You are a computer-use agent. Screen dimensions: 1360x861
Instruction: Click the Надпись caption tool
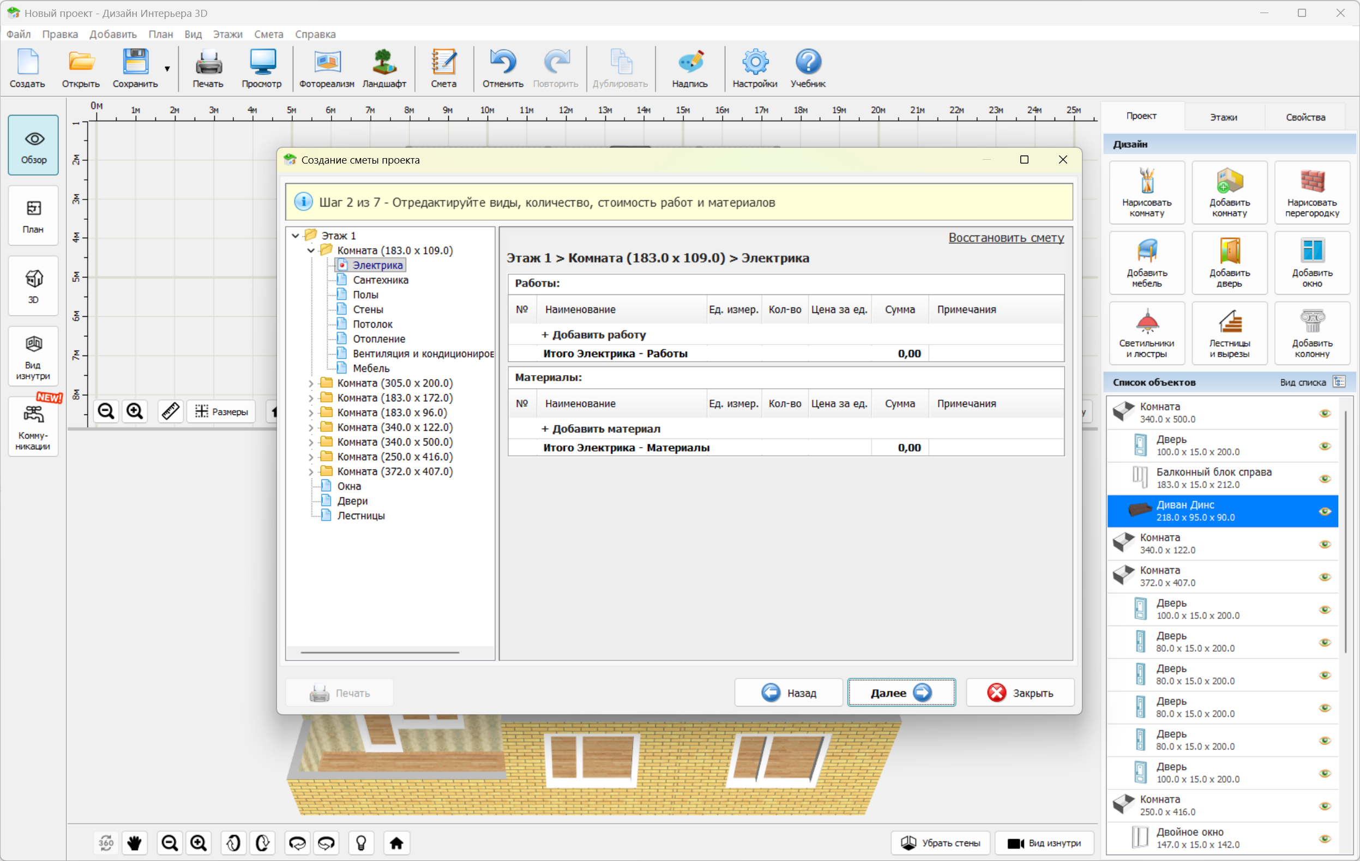(689, 68)
